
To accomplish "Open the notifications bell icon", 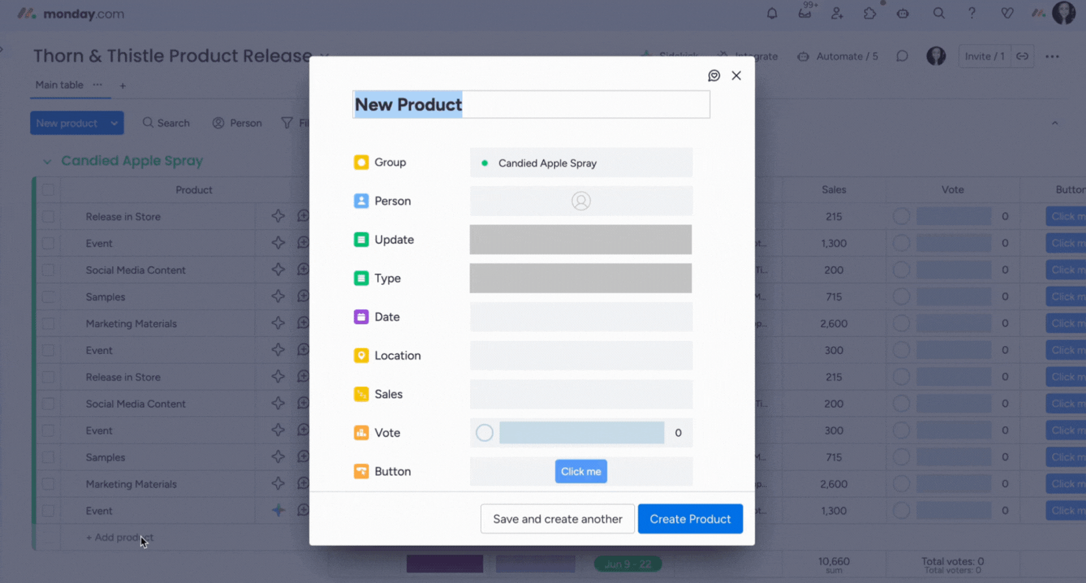I will (772, 14).
